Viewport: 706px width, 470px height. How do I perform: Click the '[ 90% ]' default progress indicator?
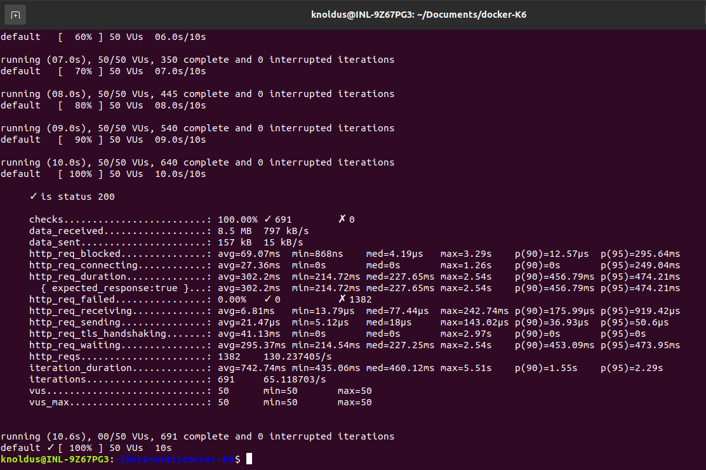click(x=81, y=140)
